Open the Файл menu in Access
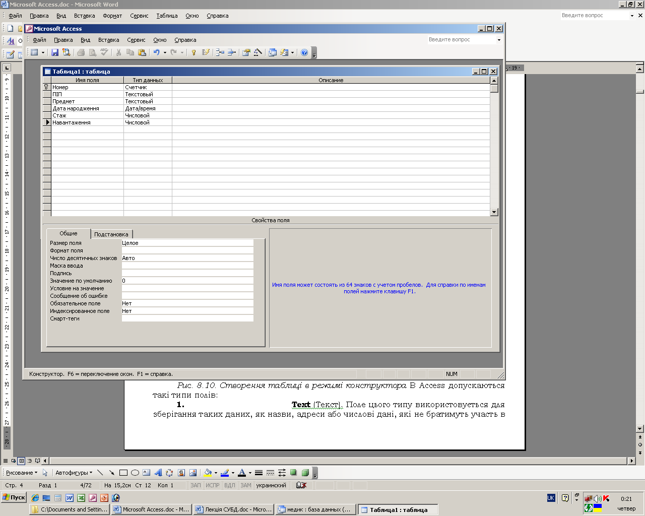Viewport: 645px width, 516px height. click(x=39, y=40)
